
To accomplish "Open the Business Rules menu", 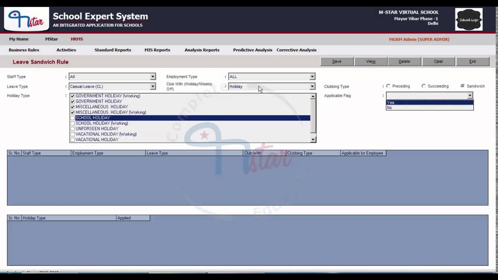I will pos(24,50).
